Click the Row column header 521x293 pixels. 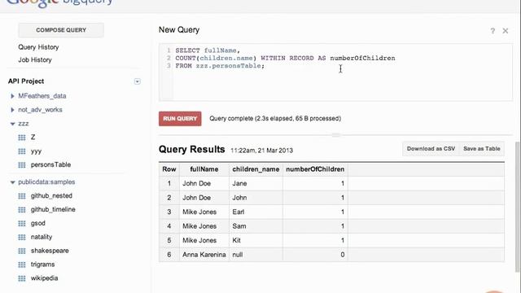pos(169,169)
